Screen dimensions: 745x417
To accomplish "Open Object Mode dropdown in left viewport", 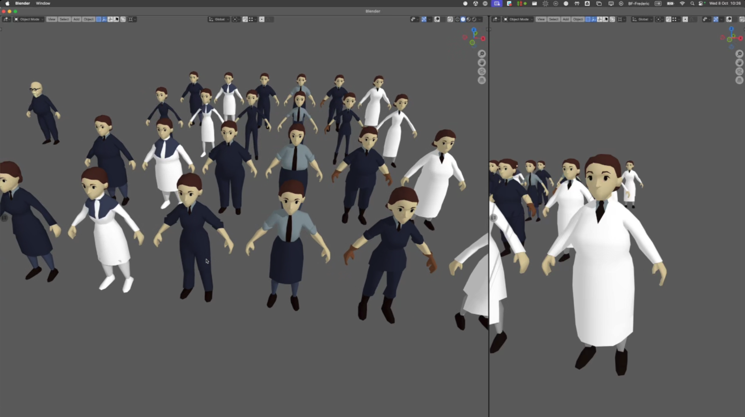I will 29,19.
